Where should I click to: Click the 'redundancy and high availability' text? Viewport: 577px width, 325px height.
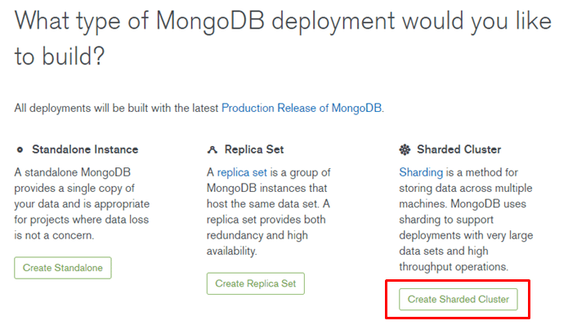coord(257,243)
